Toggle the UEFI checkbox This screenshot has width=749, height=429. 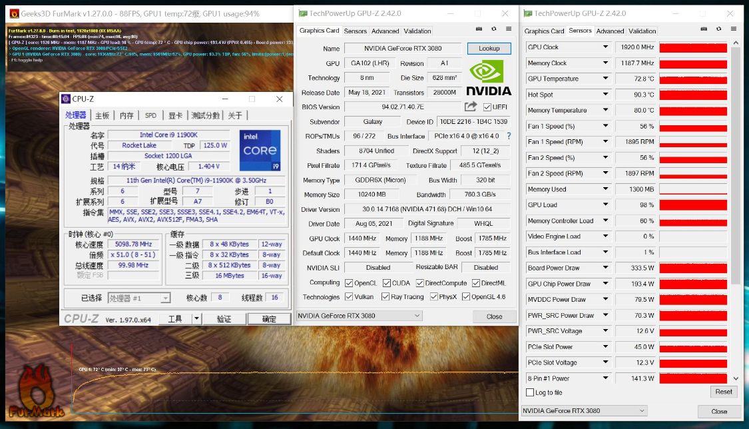487,107
